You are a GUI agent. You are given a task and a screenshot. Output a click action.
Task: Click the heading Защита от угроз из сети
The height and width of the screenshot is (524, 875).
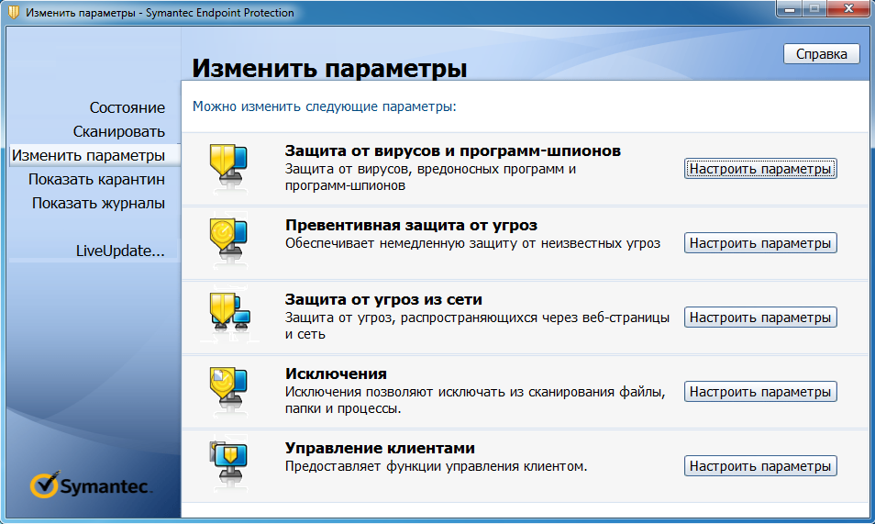(383, 299)
